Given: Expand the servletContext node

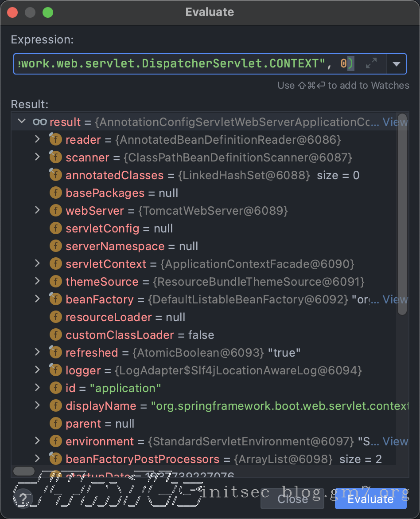Looking at the screenshot, I should [x=38, y=263].
